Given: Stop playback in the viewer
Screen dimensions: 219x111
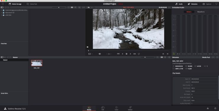Looking at the screenshot, I should coord(126,54).
